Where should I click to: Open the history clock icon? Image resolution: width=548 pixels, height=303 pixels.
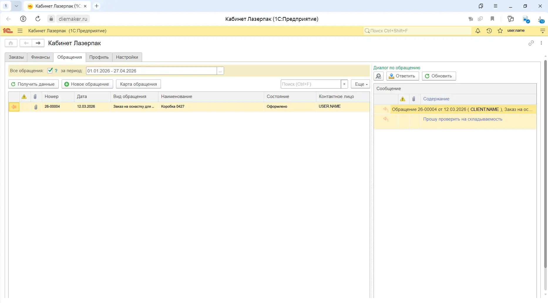[489, 31]
